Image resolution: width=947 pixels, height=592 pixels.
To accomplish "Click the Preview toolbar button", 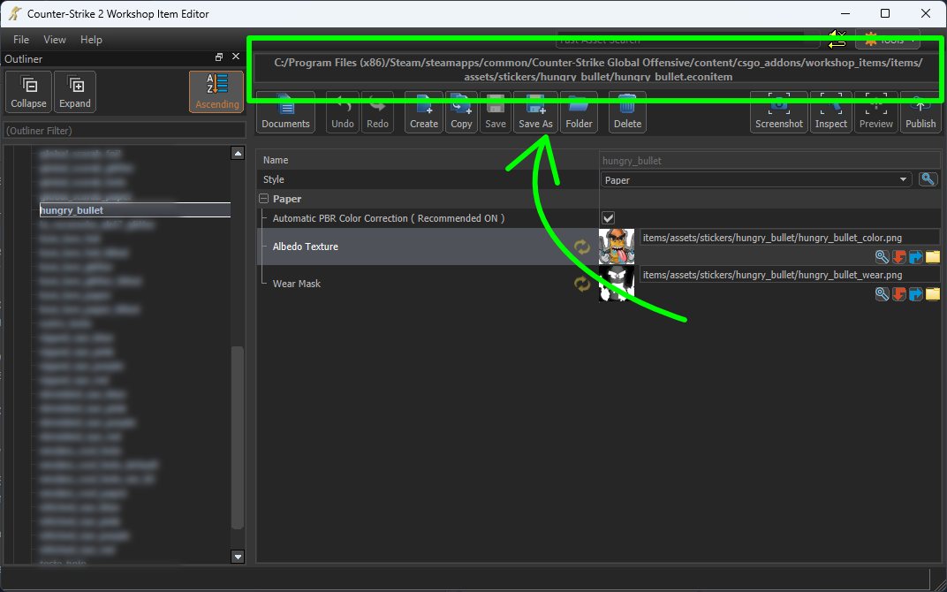I will tap(875, 112).
